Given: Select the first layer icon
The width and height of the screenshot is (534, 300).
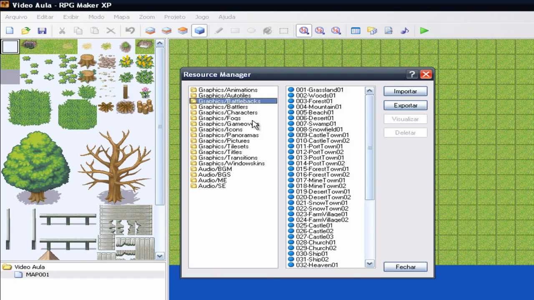Looking at the screenshot, I should [150, 31].
